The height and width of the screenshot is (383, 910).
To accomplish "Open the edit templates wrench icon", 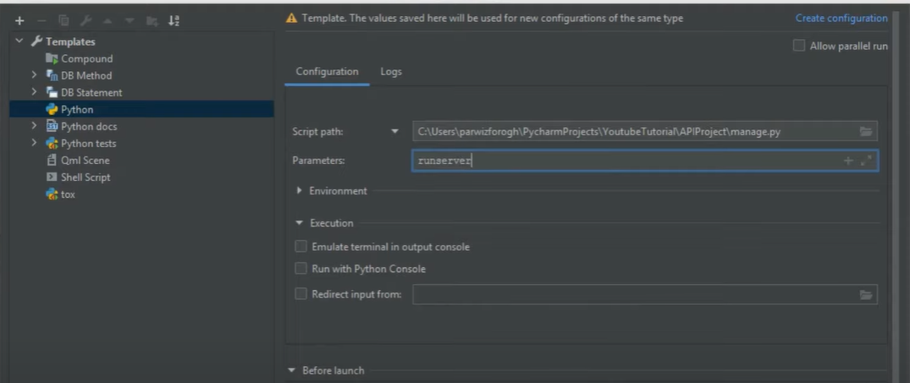I will [85, 21].
